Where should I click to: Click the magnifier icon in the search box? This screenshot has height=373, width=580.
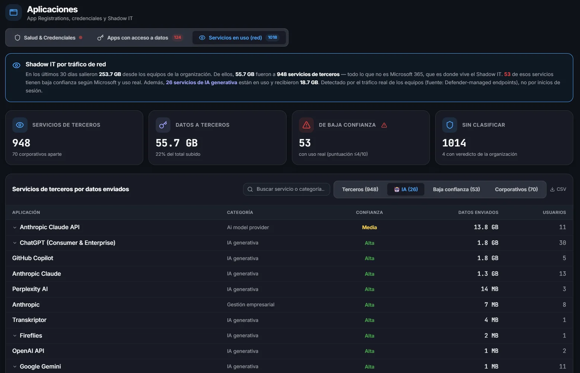[250, 189]
